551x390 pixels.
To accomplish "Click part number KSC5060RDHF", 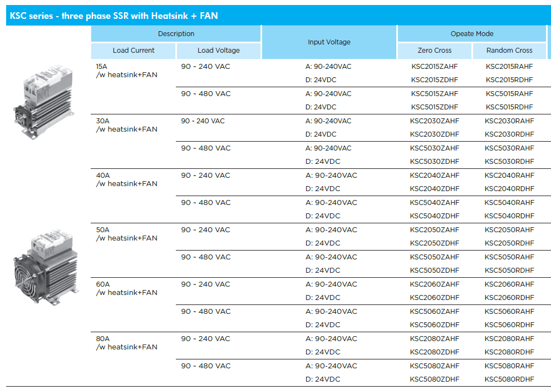I will tap(509, 325).
